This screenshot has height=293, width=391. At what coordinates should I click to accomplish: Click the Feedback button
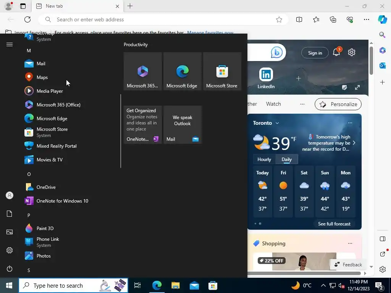pos(348,265)
